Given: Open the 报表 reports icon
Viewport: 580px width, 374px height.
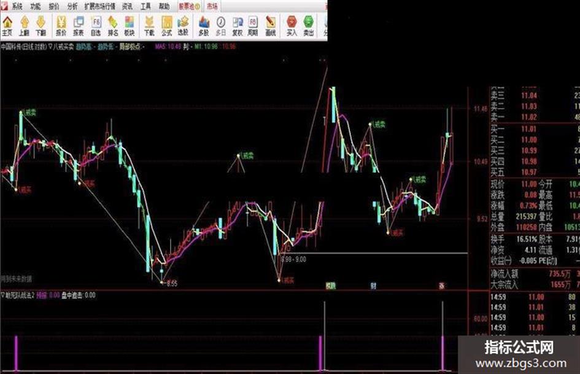Looking at the screenshot, I should 79,26.
